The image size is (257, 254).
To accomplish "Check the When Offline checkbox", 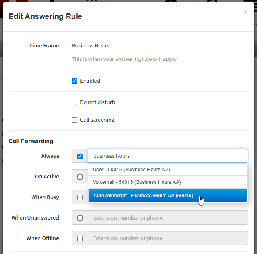I will click(x=80, y=238).
